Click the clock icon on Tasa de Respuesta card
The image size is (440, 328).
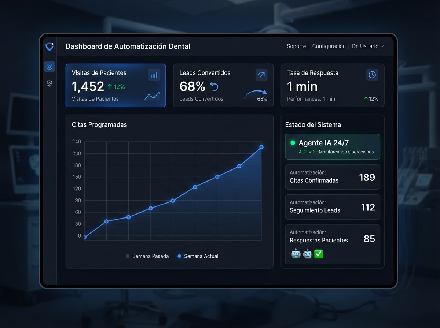coord(372,75)
